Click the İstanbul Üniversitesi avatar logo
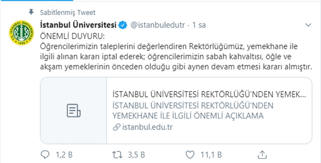 (x=22, y=33)
